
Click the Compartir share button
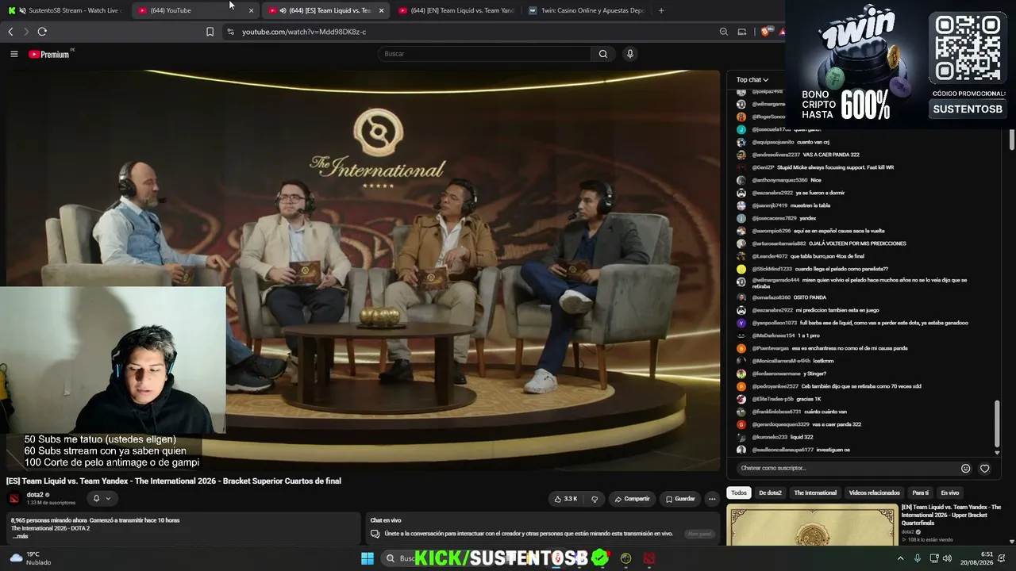[x=632, y=499]
